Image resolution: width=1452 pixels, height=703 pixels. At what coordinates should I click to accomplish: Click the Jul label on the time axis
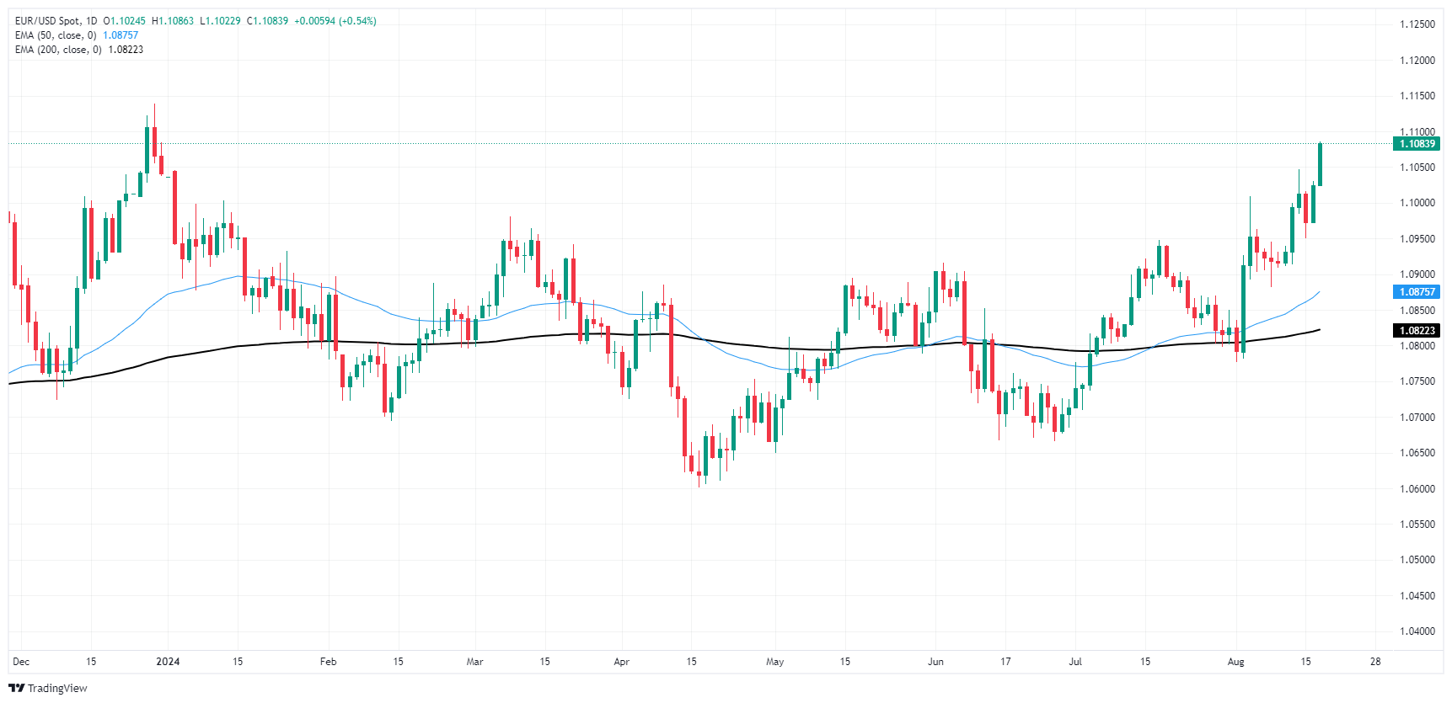[x=1075, y=662]
